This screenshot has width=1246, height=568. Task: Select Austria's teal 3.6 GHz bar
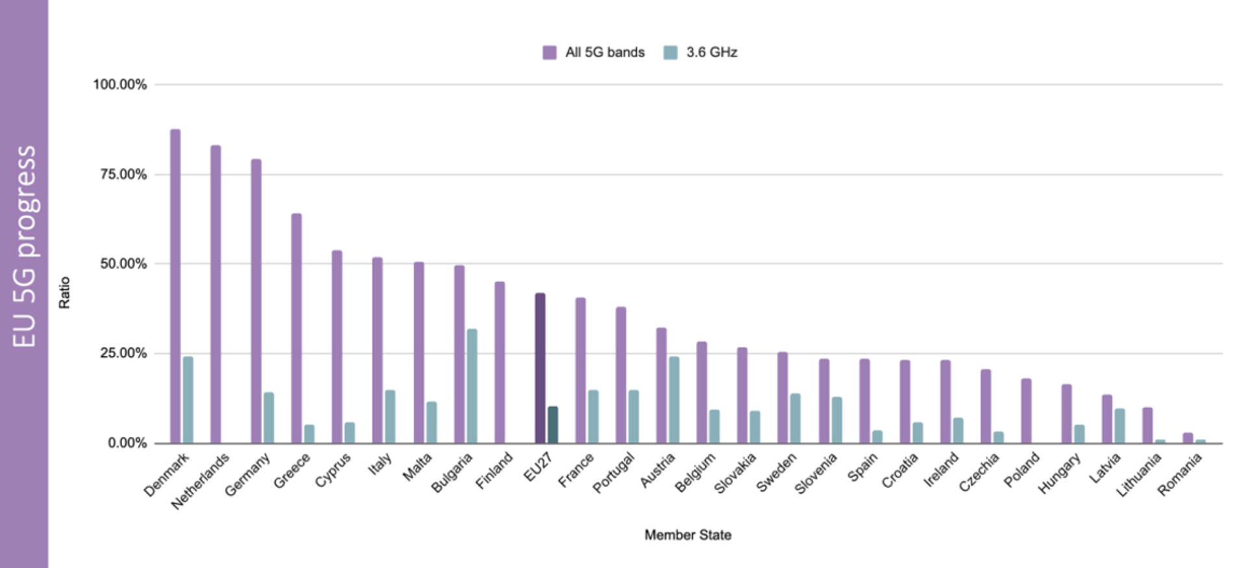point(674,399)
